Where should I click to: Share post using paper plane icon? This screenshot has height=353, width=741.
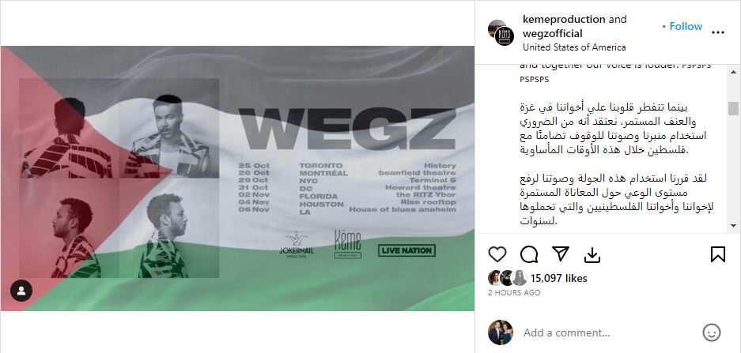560,254
